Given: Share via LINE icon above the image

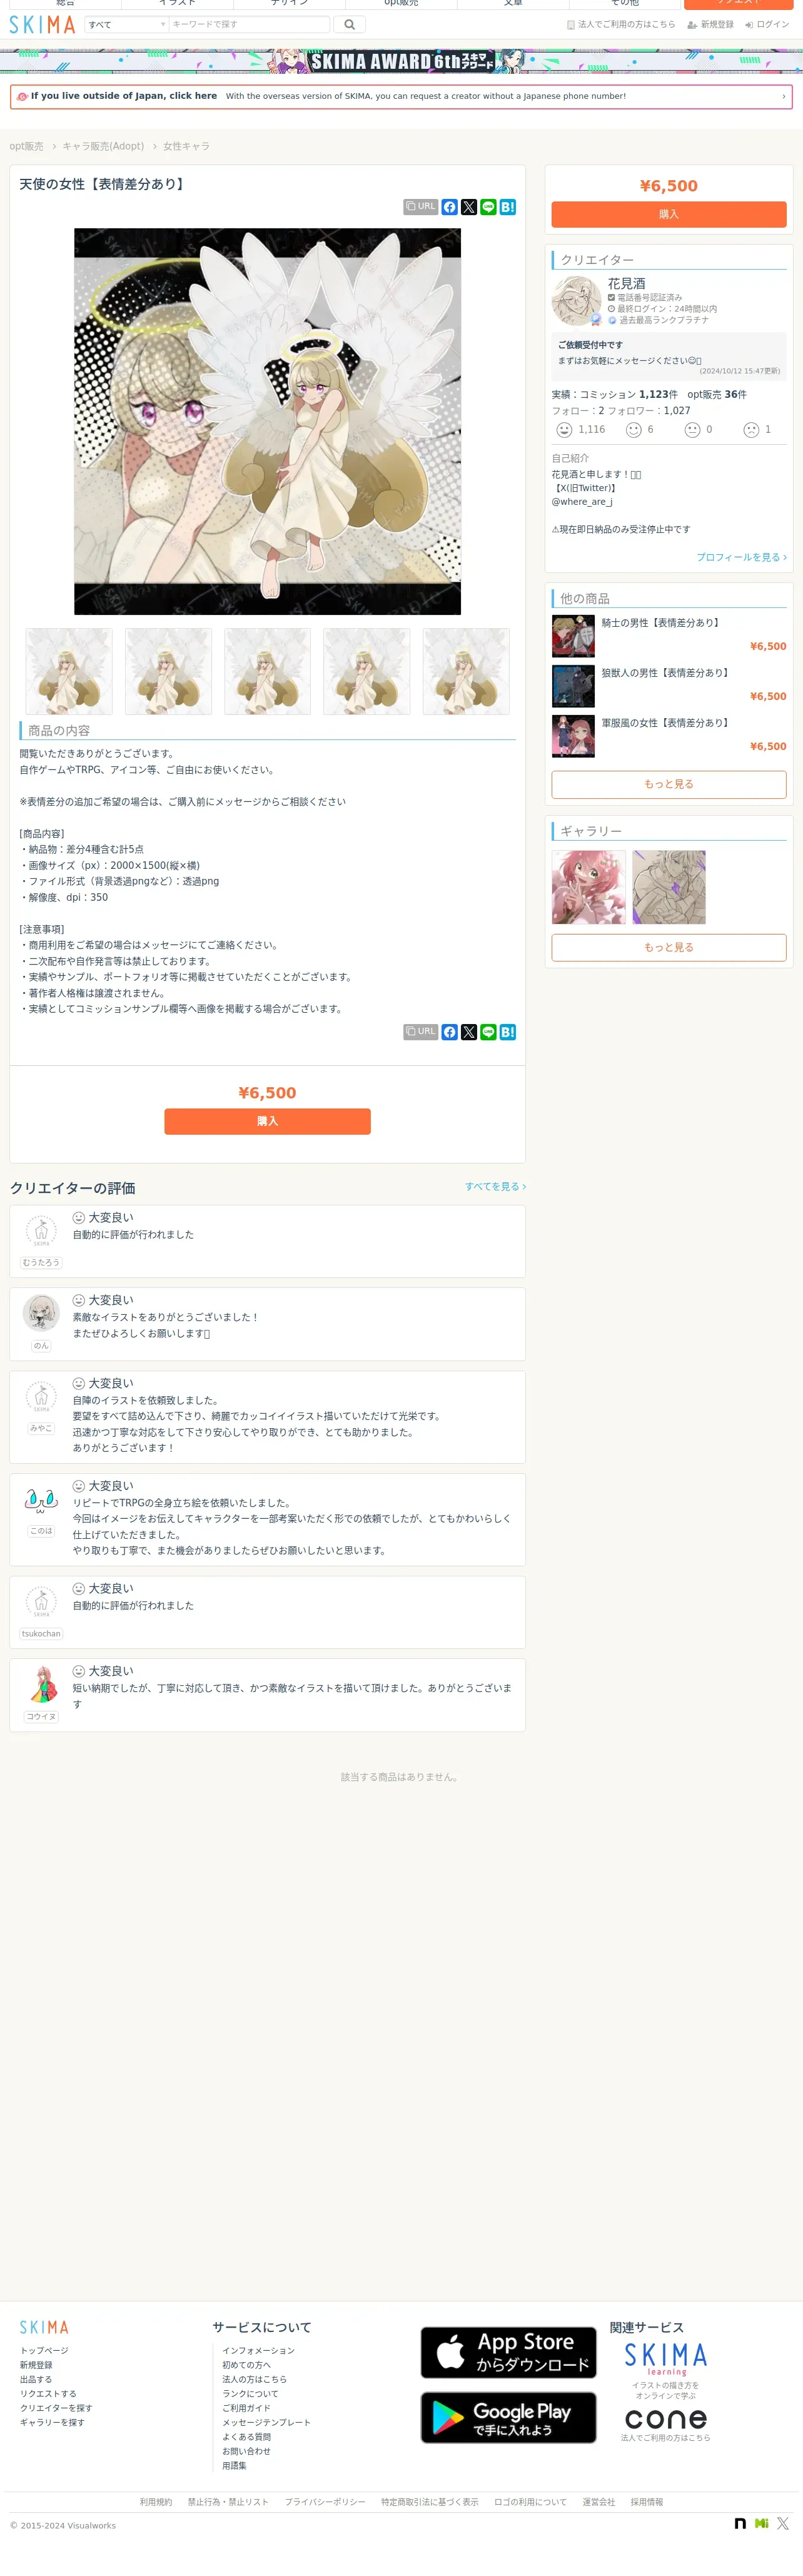Looking at the screenshot, I should [x=488, y=207].
